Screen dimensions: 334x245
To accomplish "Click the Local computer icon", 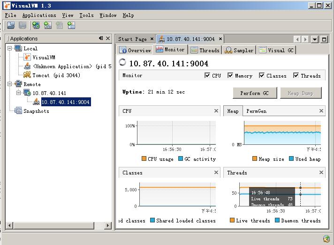I will (x=18, y=48).
